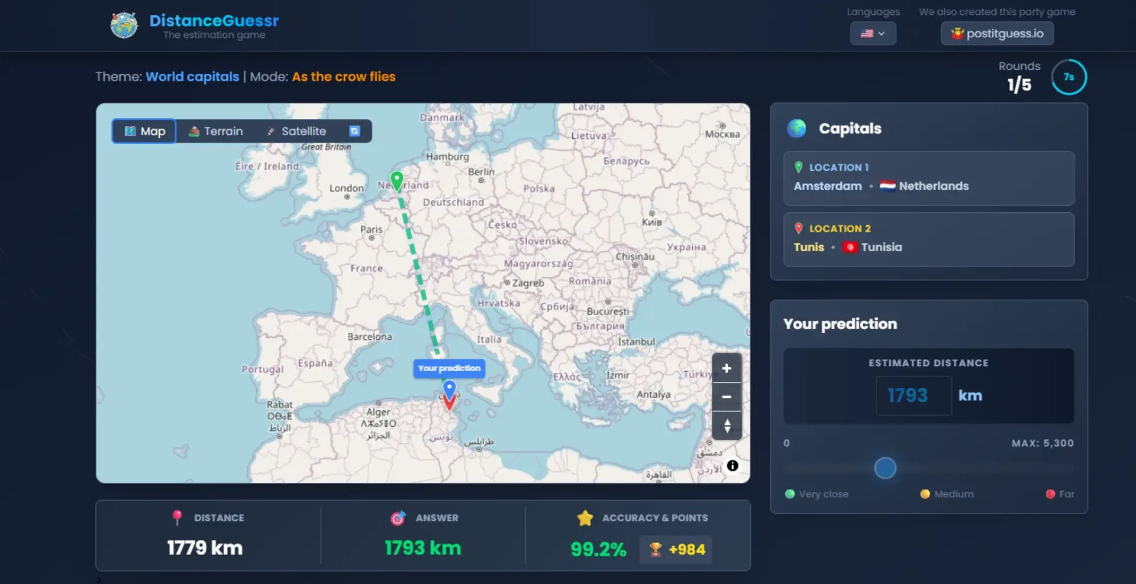Reset map compass bearing
The height and width of the screenshot is (584, 1136).
[727, 426]
